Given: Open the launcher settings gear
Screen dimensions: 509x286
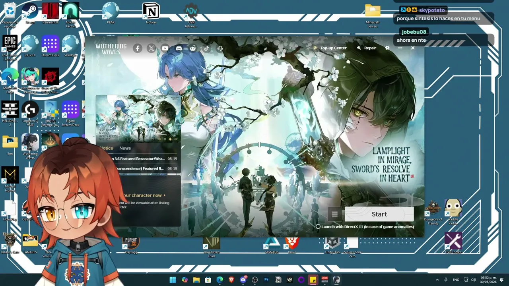Looking at the screenshot, I should 387,48.
